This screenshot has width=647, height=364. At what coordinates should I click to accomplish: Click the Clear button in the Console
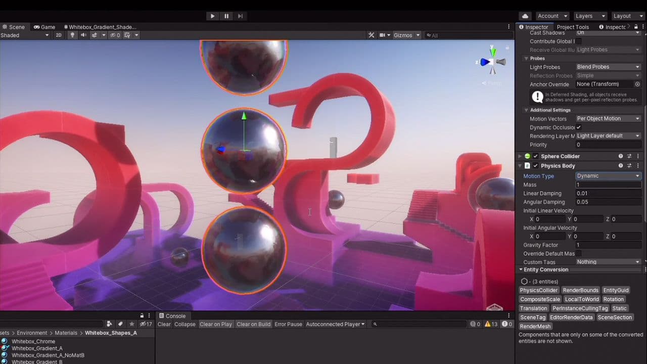pyautogui.click(x=164, y=325)
